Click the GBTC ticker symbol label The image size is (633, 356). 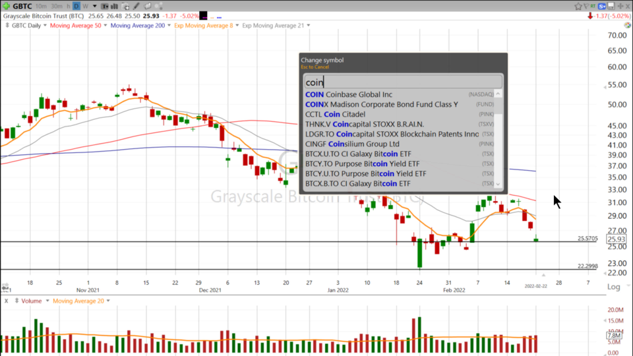pos(22,6)
